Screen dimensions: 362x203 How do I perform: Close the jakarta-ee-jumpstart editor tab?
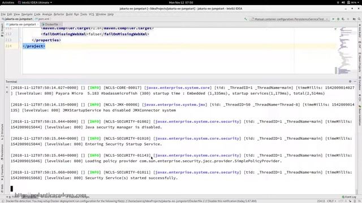(38, 24)
